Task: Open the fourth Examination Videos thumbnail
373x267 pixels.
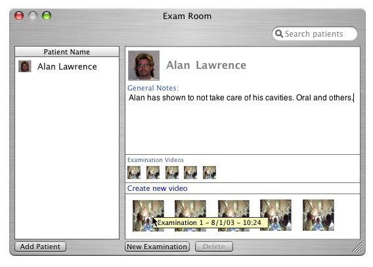Action: click(x=190, y=173)
